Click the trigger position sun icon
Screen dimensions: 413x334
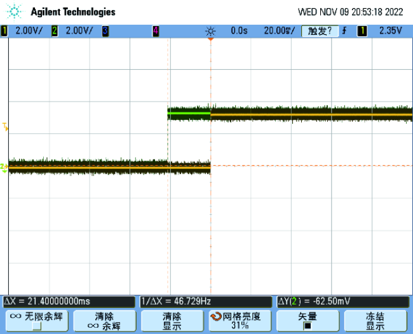210,30
